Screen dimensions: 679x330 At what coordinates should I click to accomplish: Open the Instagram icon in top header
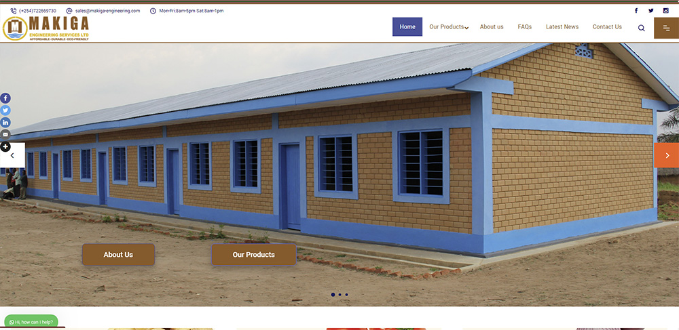click(666, 11)
